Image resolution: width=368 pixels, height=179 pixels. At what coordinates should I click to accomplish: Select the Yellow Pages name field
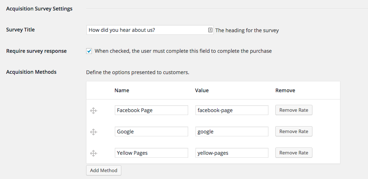(151, 153)
